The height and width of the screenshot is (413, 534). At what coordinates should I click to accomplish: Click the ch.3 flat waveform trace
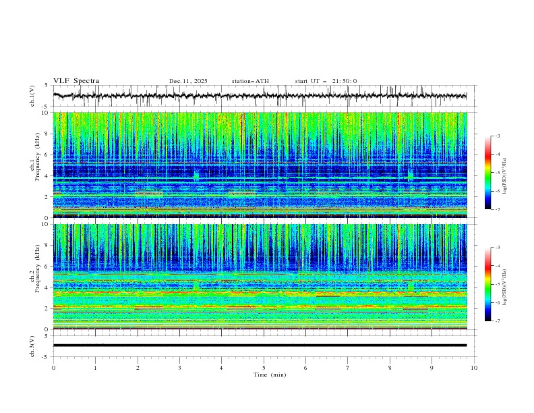(x=260, y=346)
